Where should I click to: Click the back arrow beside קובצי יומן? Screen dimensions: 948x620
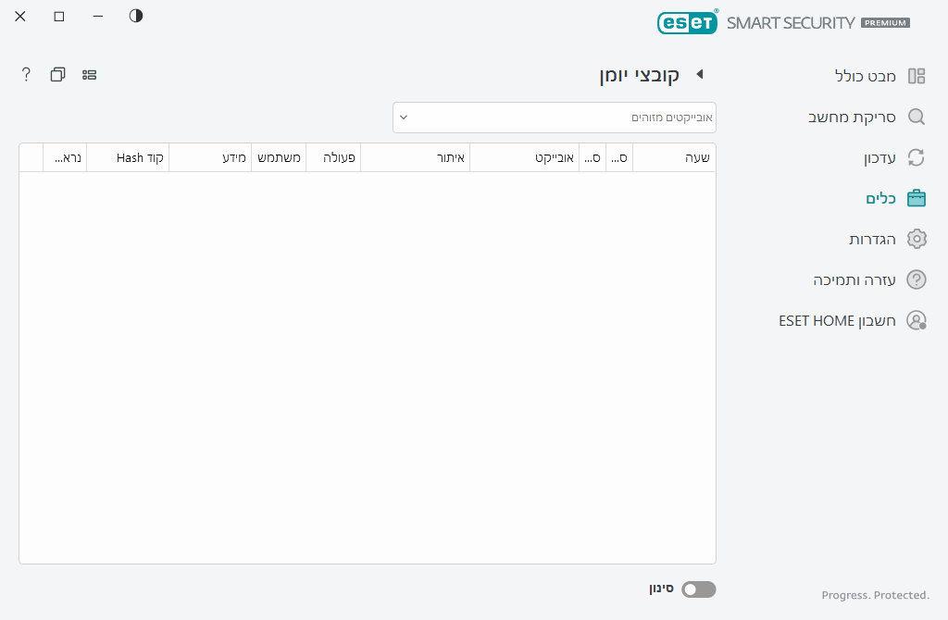(x=700, y=74)
